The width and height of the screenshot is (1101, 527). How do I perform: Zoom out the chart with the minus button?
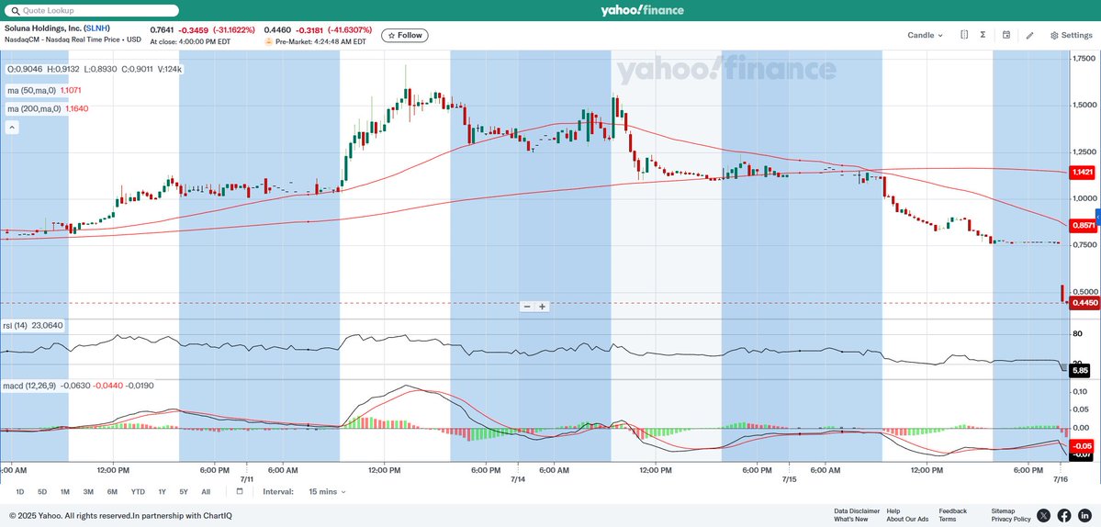point(527,307)
